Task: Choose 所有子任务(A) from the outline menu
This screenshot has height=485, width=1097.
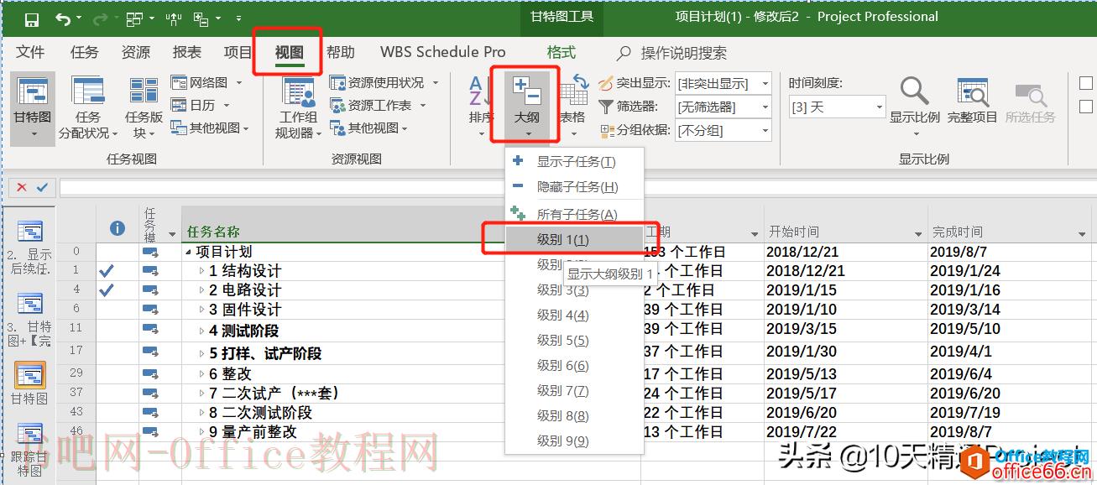Action: [x=574, y=215]
